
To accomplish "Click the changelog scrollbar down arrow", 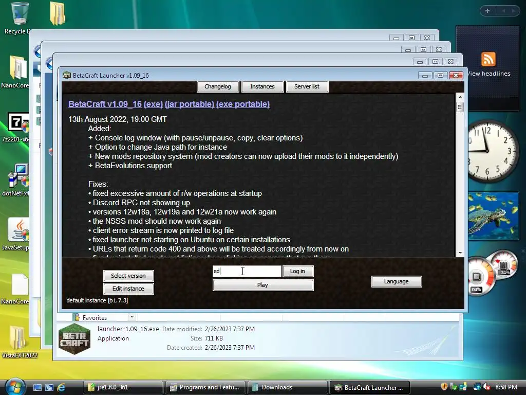I will (x=460, y=253).
